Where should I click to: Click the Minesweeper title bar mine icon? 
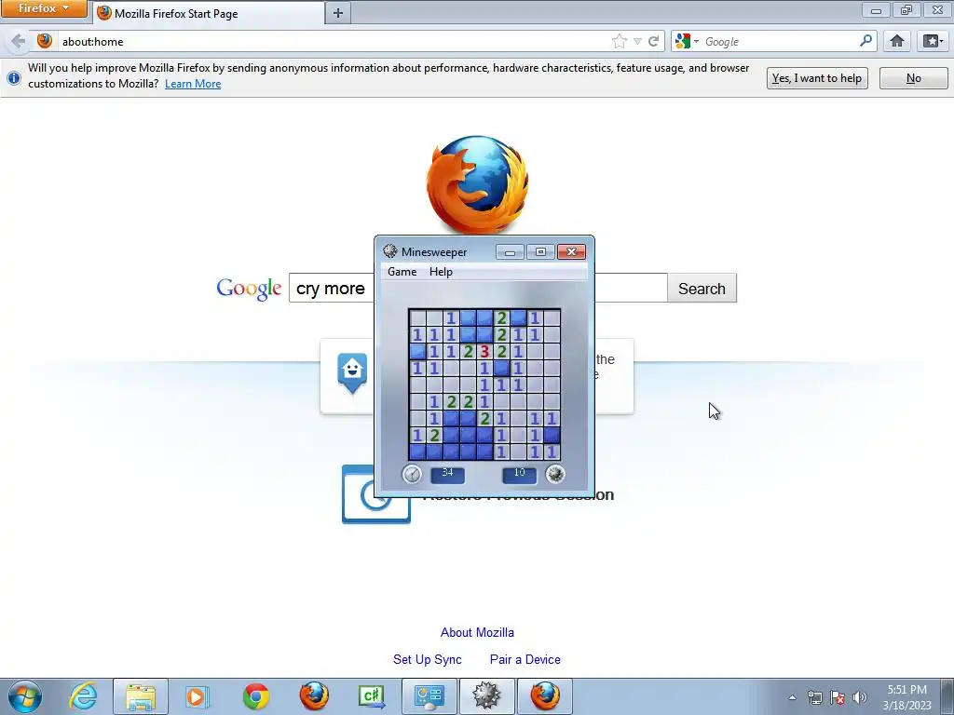[x=390, y=251]
